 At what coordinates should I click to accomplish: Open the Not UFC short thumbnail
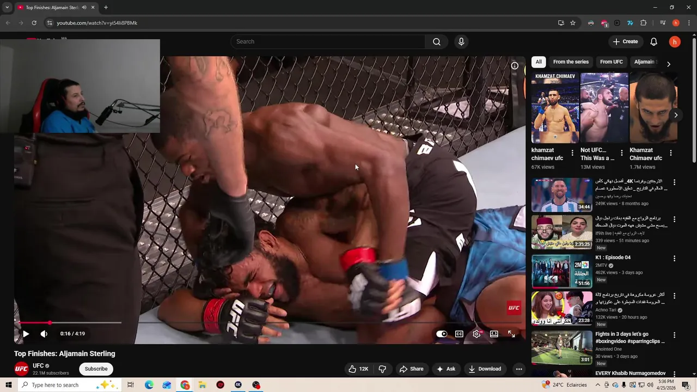pos(604,108)
